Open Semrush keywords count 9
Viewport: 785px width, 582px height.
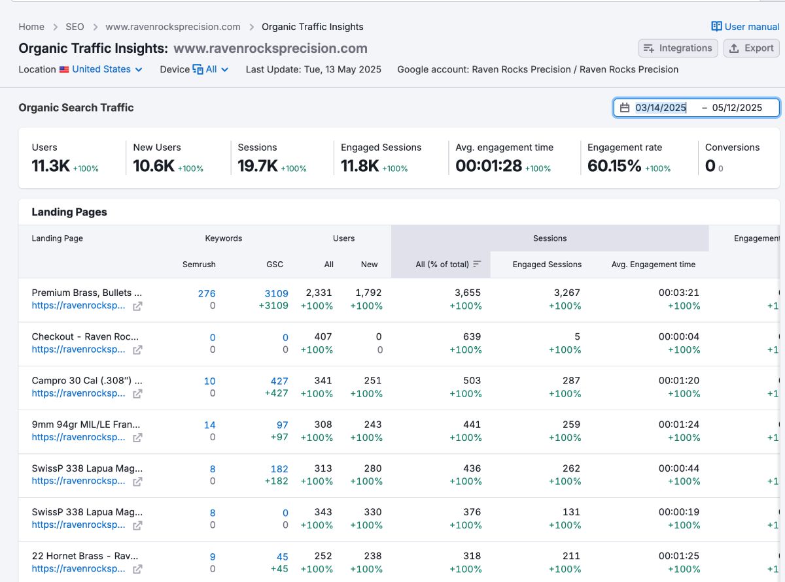tap(213, 557)
